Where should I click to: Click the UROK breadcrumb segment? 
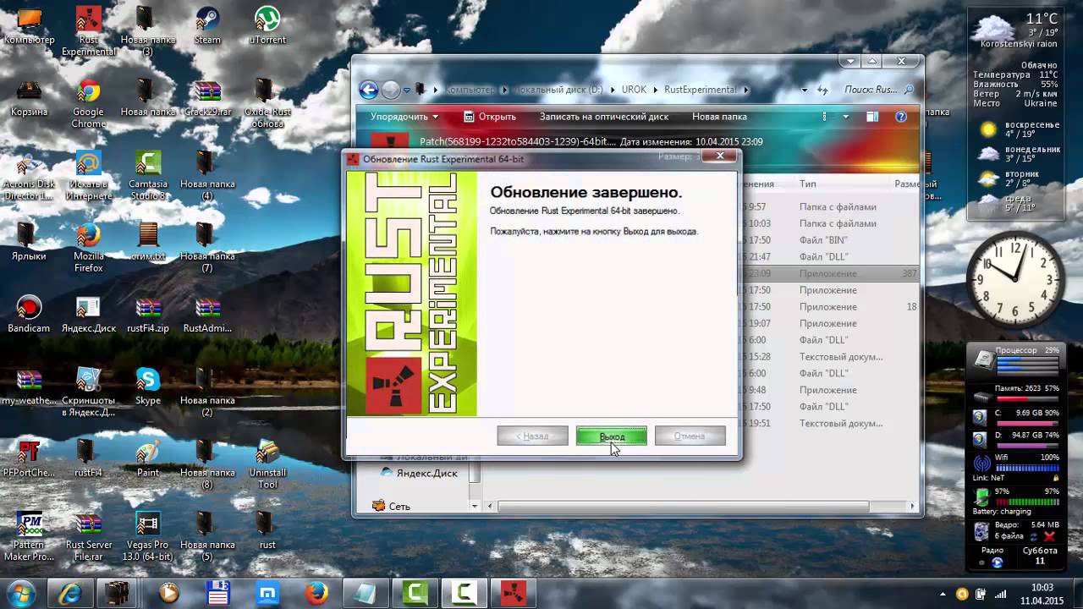point(635,90)
